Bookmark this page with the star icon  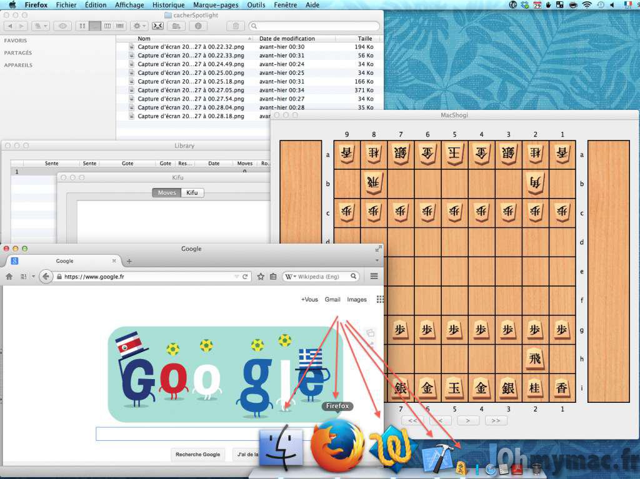point(261,277)
